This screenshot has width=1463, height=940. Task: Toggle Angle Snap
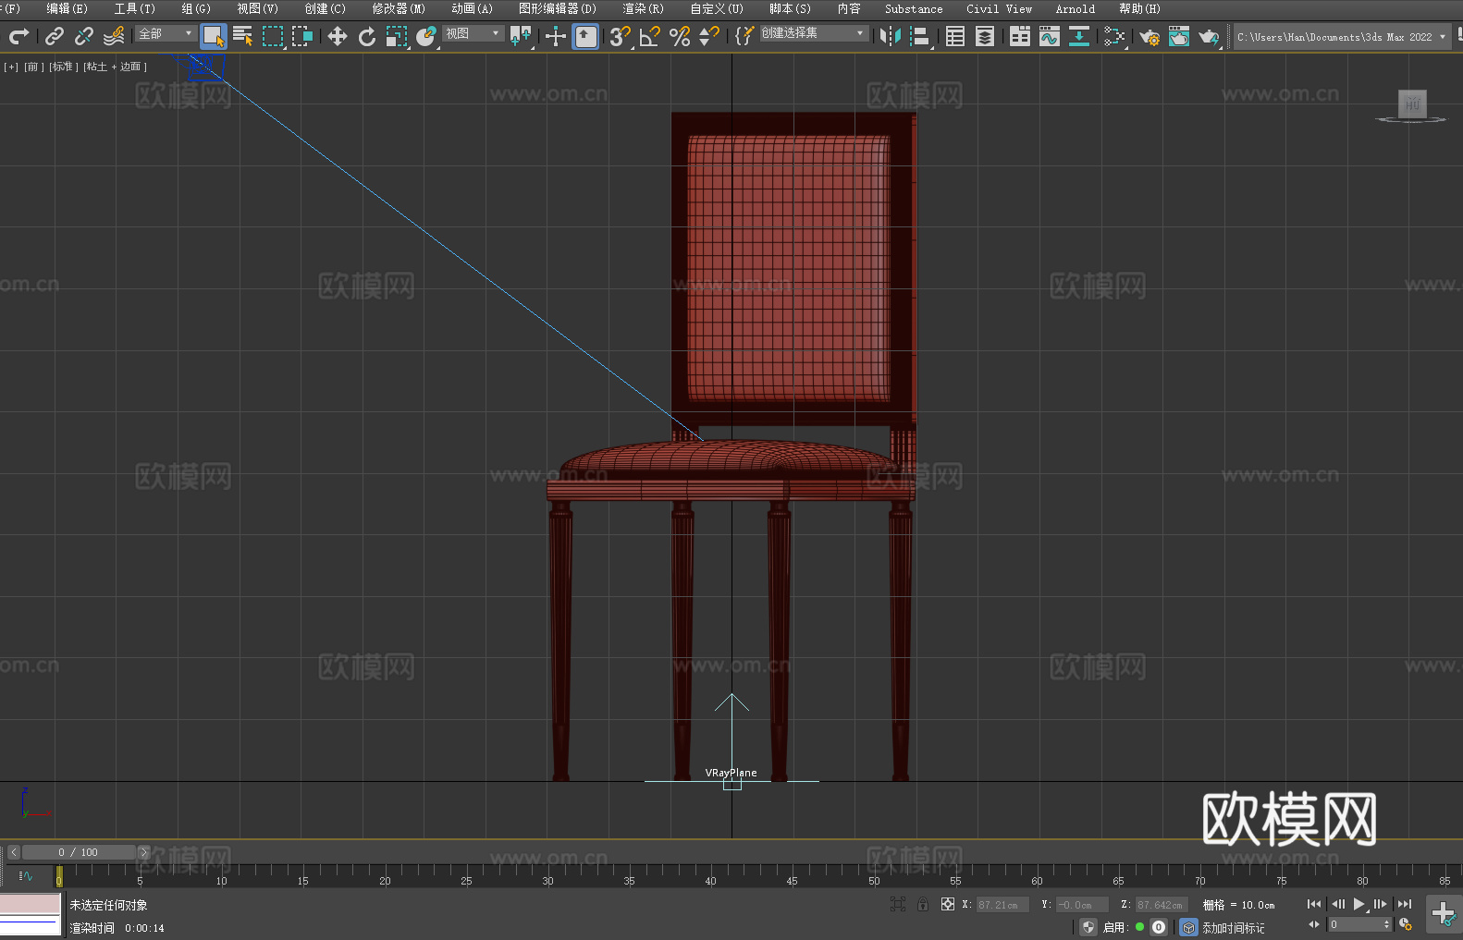(650, 36)
